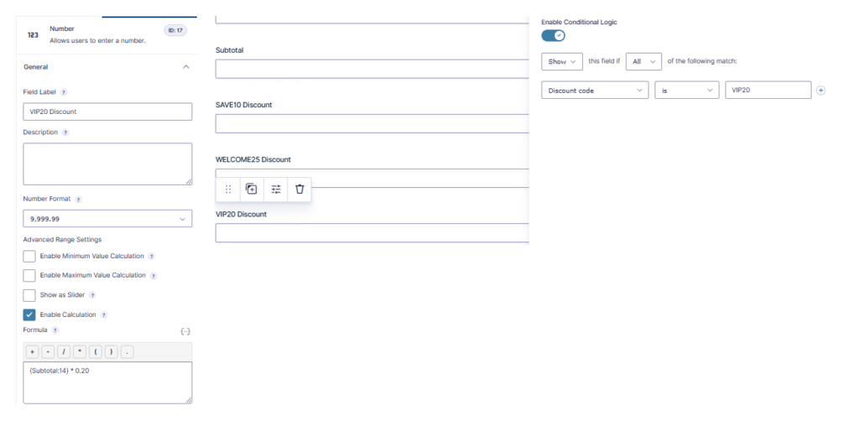This screenshot has height=421, width=859.
Task: Add a new conditional logic rule with the plus icon
Action: 820,91
